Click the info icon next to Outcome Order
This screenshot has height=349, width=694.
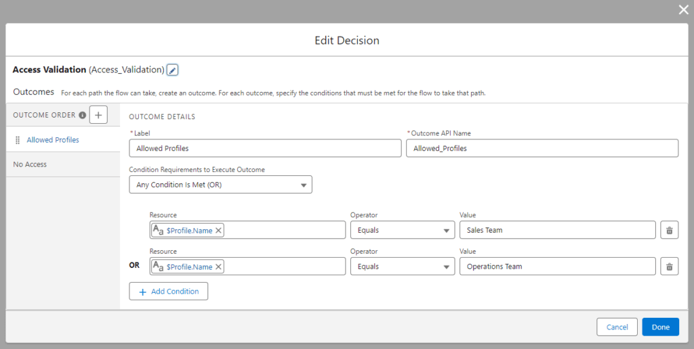(83, 116)
